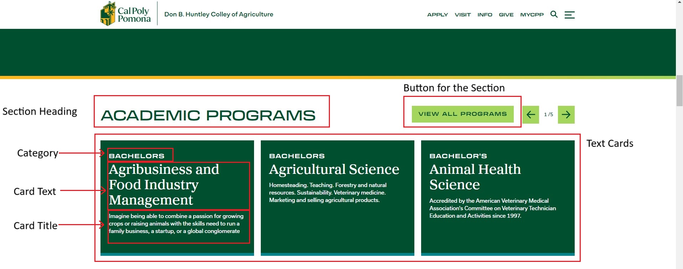This screenshot has width=683, height=269.
Task: Open Don B. Huntley College of Agriculture link
Action: 219,14
